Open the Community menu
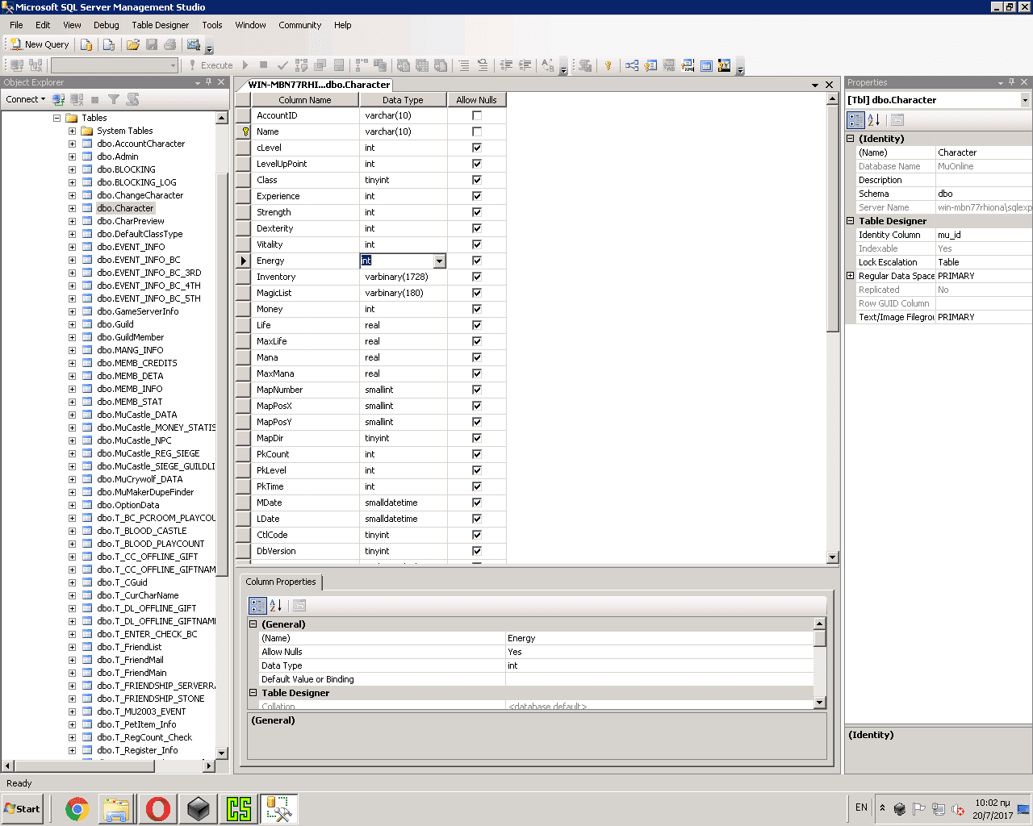Image resolution: width=1033 pixels, height=826 pixels. [299, 25]
